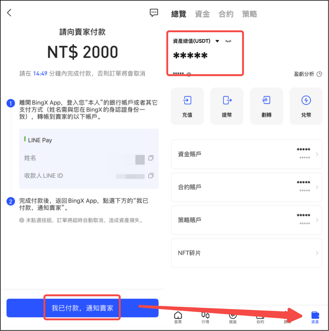Tap the back arrow on payment page
This screenshot has width=329, height=331.
click(9, 13)
